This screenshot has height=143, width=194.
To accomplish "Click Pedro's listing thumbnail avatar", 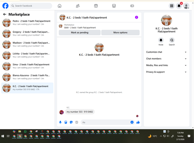I will [7, 23].
